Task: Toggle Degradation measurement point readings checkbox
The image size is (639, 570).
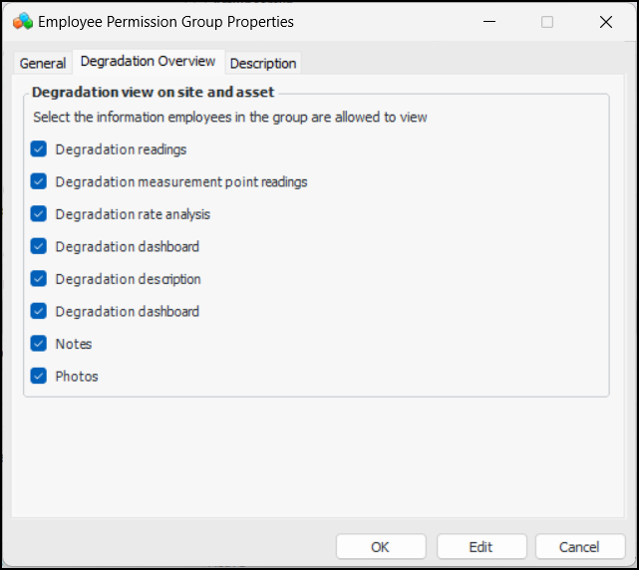Action: tap(39, 181)
